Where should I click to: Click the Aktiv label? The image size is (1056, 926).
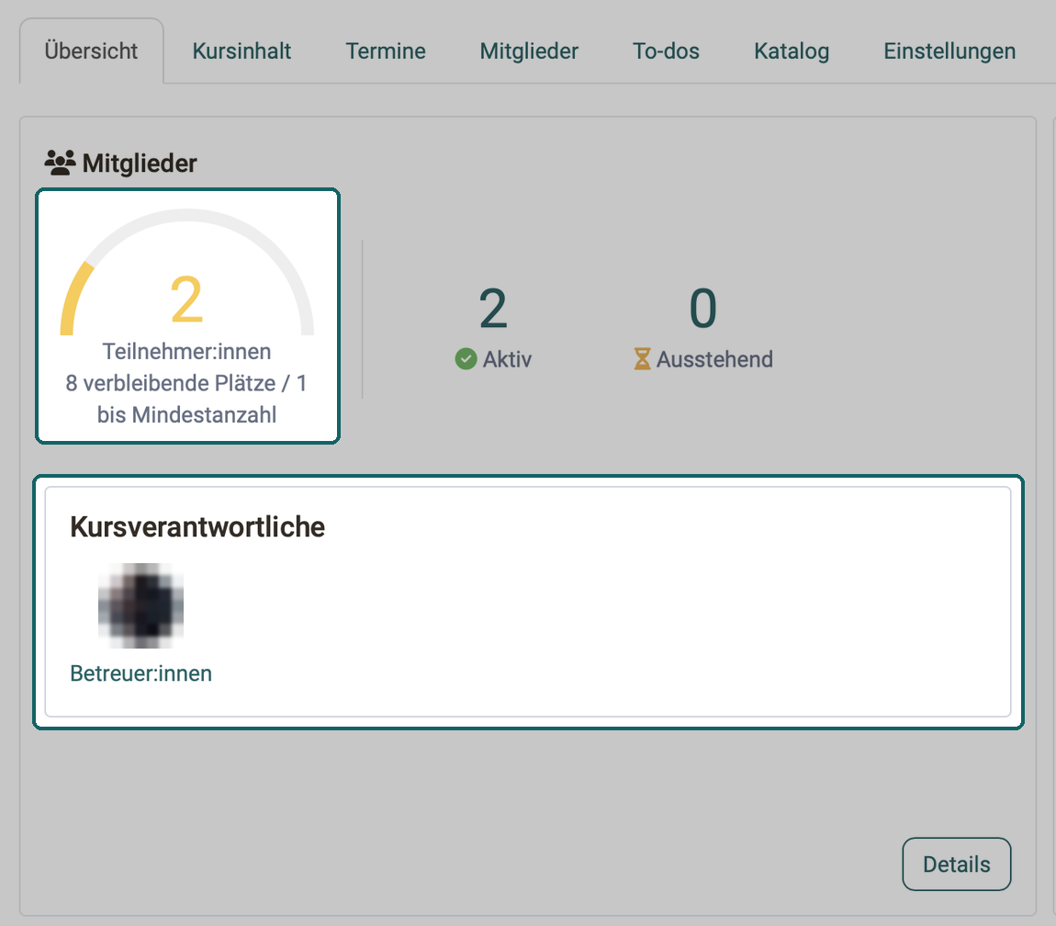[x=507, y=359]
